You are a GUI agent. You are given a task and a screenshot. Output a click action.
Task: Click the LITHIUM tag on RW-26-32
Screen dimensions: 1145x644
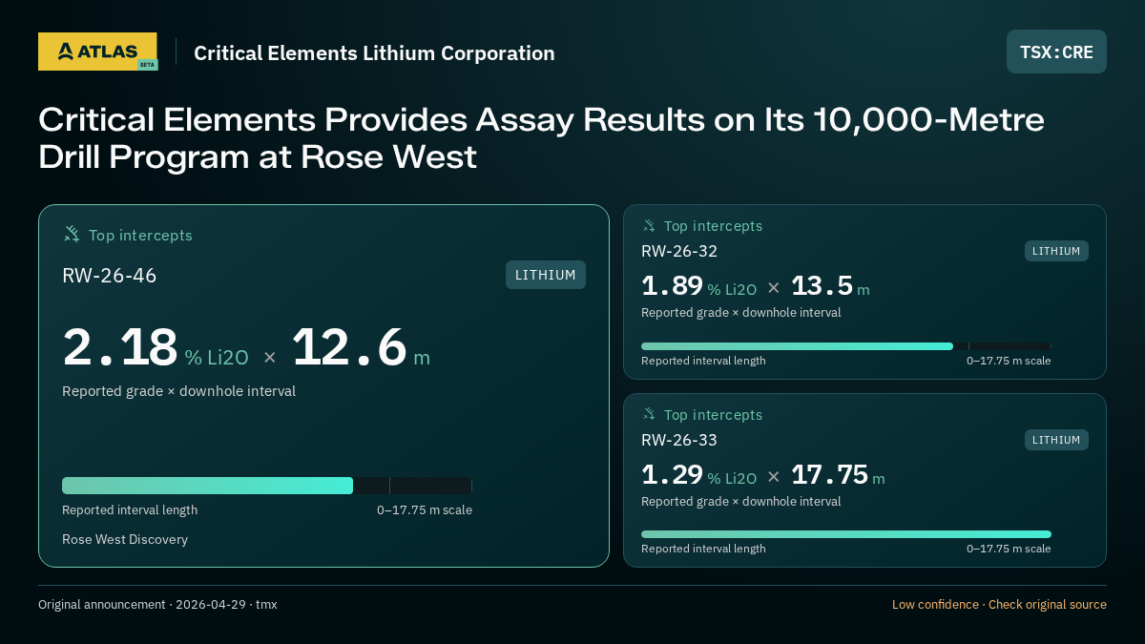click(1056, 251)
